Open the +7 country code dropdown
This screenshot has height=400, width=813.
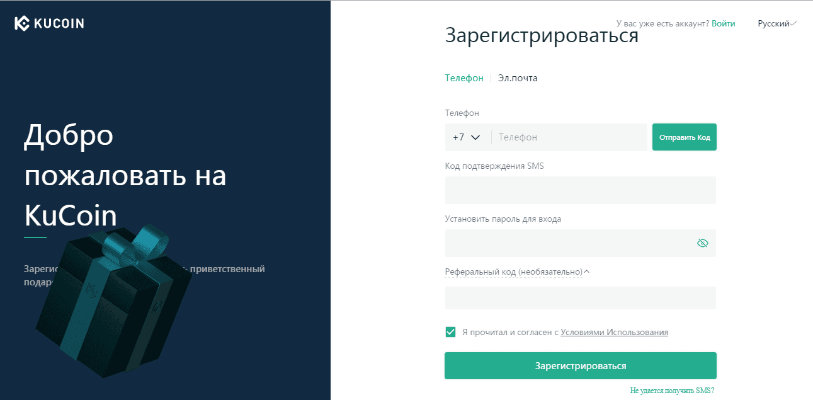(x=467, y=137)
